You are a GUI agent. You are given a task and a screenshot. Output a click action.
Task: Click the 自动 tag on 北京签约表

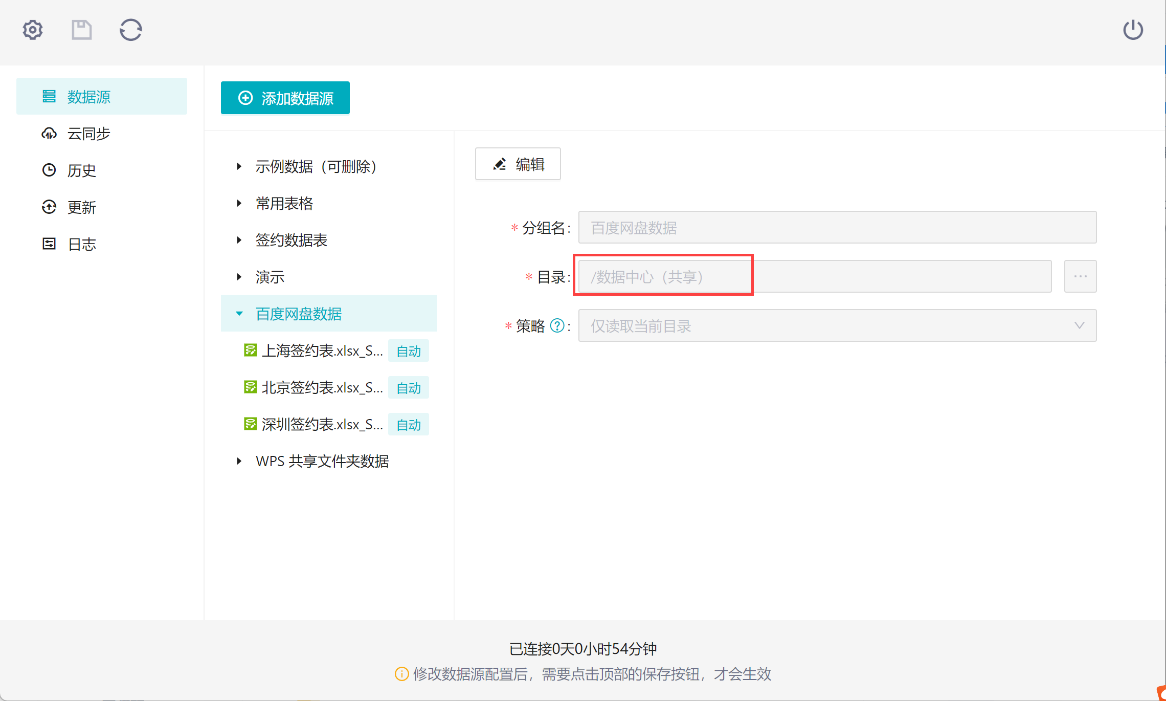(x=408, y=388)
